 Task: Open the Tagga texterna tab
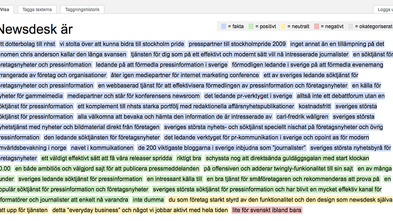click(37, 9)
